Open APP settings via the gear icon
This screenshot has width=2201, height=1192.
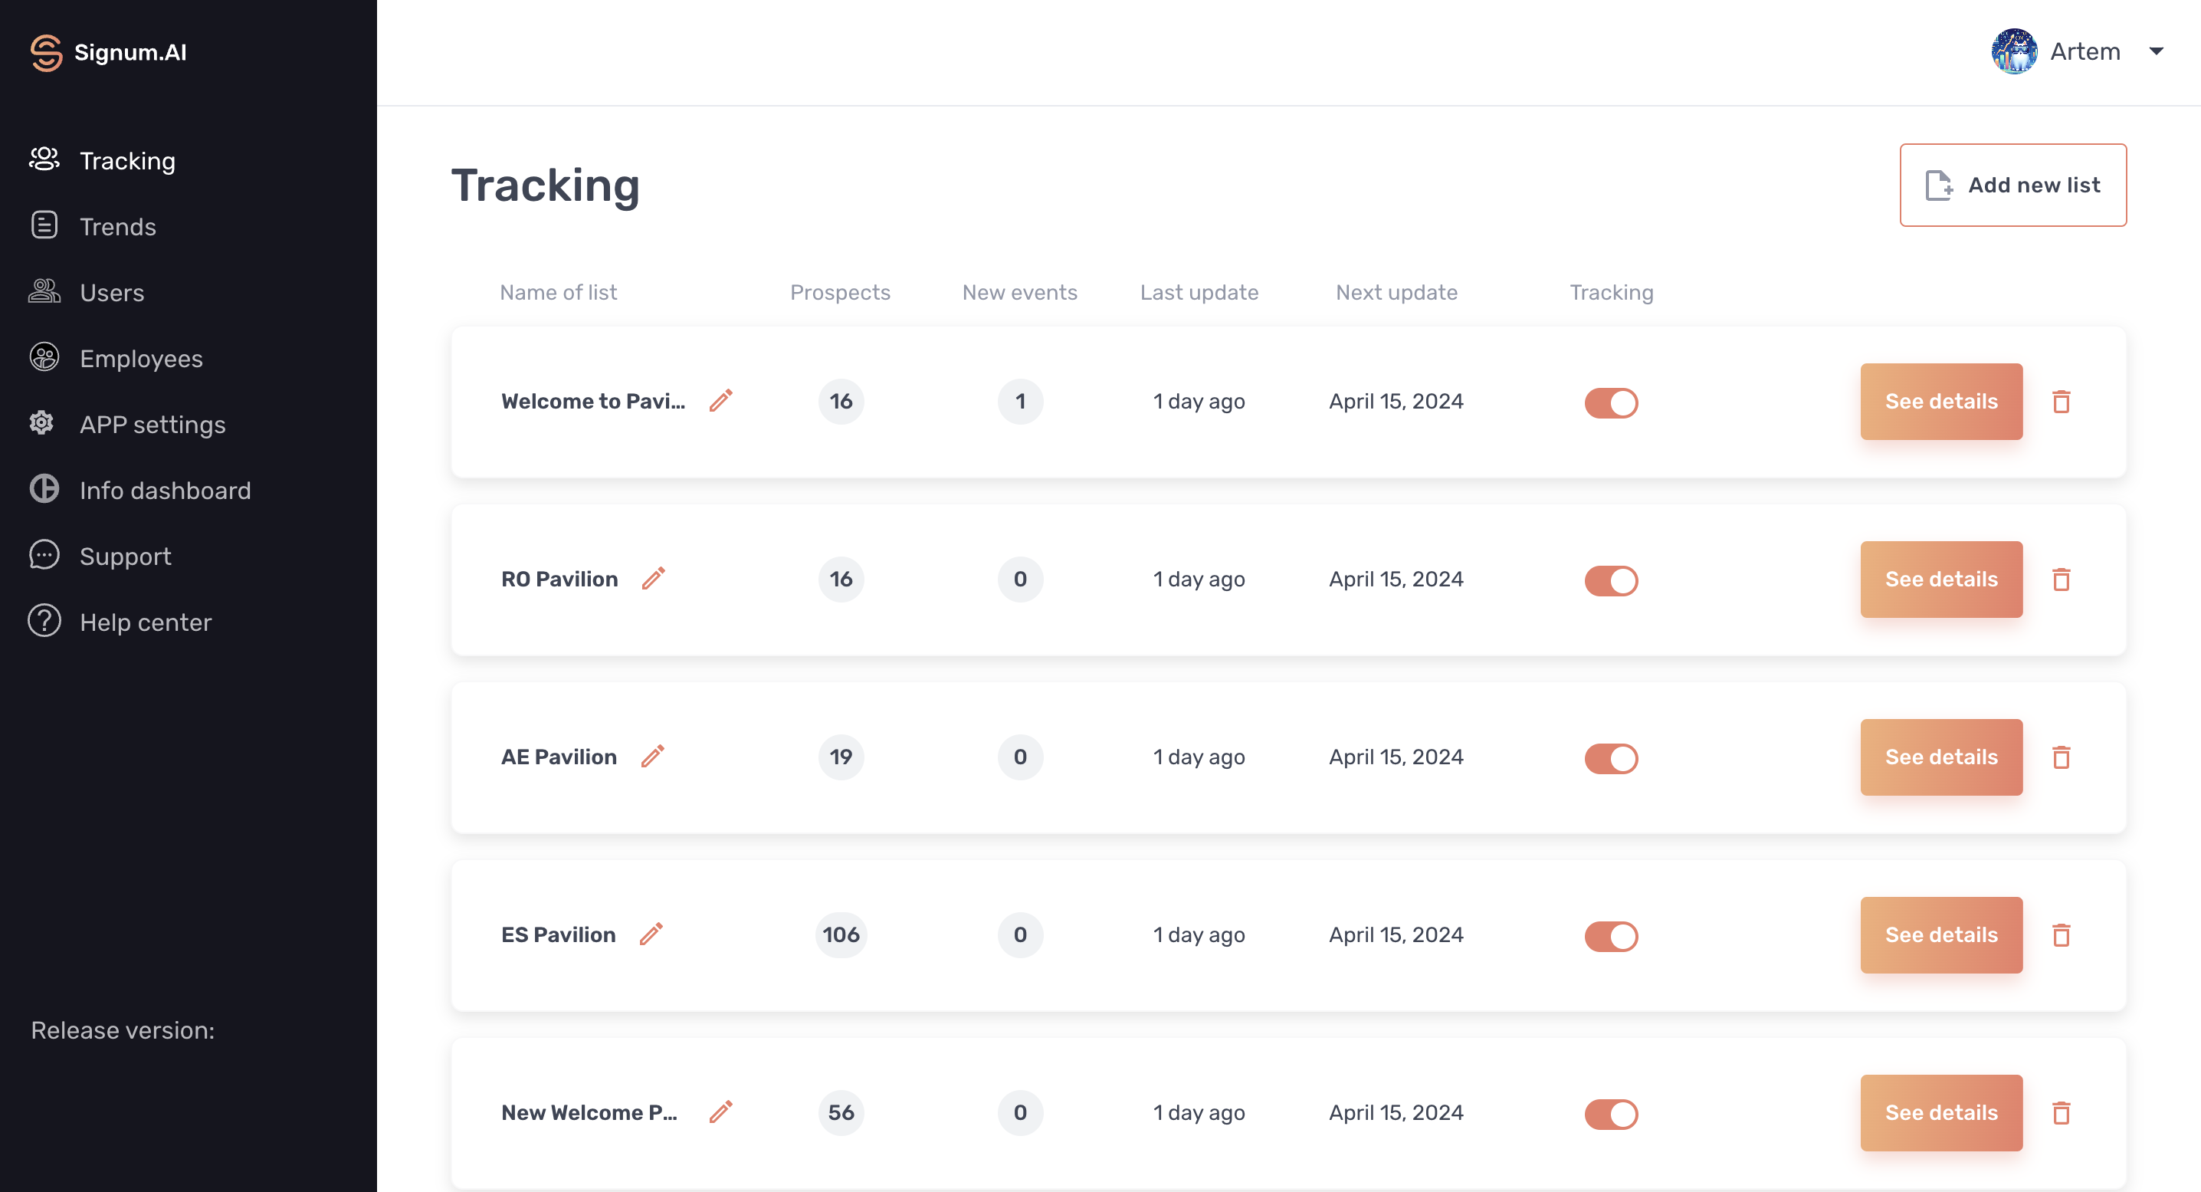click(x=44, y=424)
